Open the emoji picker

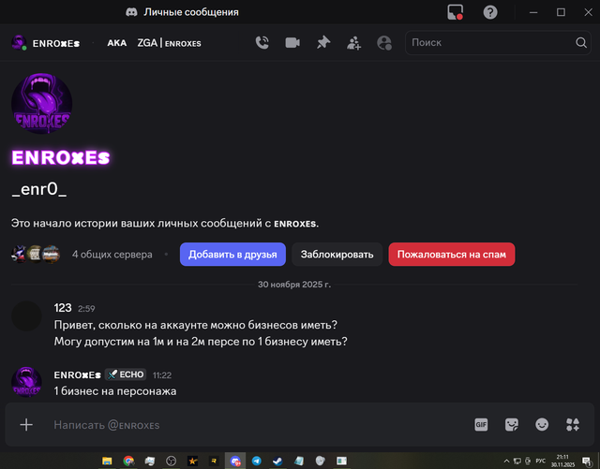coord(542,424)
